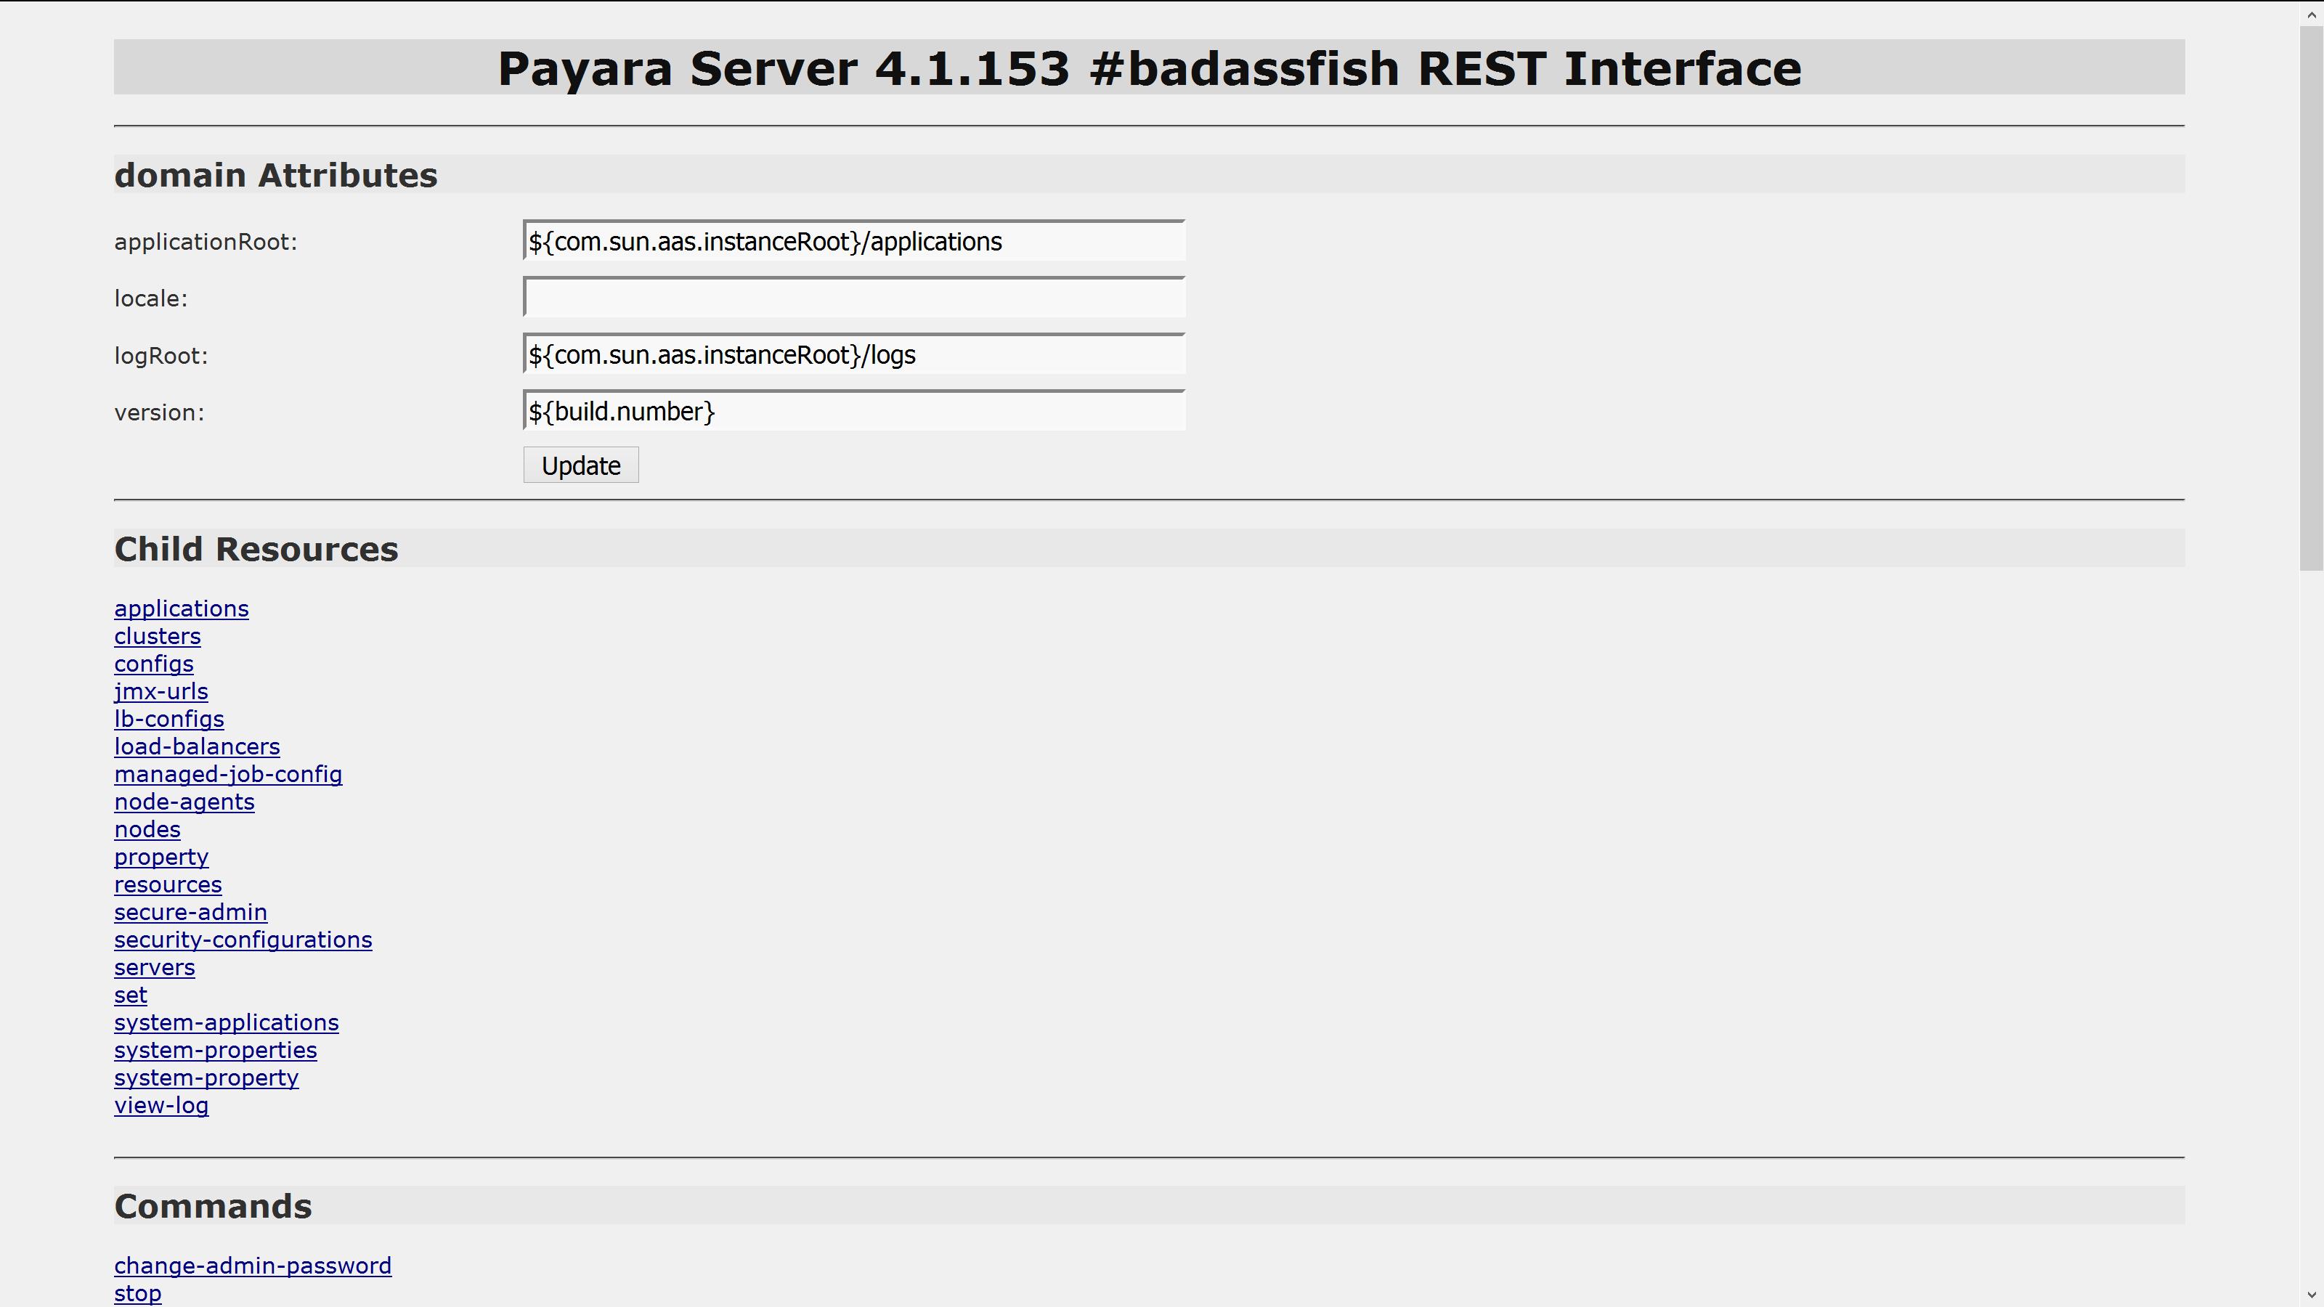
Task: Open the resources link
Action: tap(168, 885)
